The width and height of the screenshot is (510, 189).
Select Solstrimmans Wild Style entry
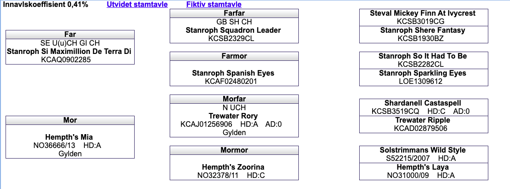point(423,150)
